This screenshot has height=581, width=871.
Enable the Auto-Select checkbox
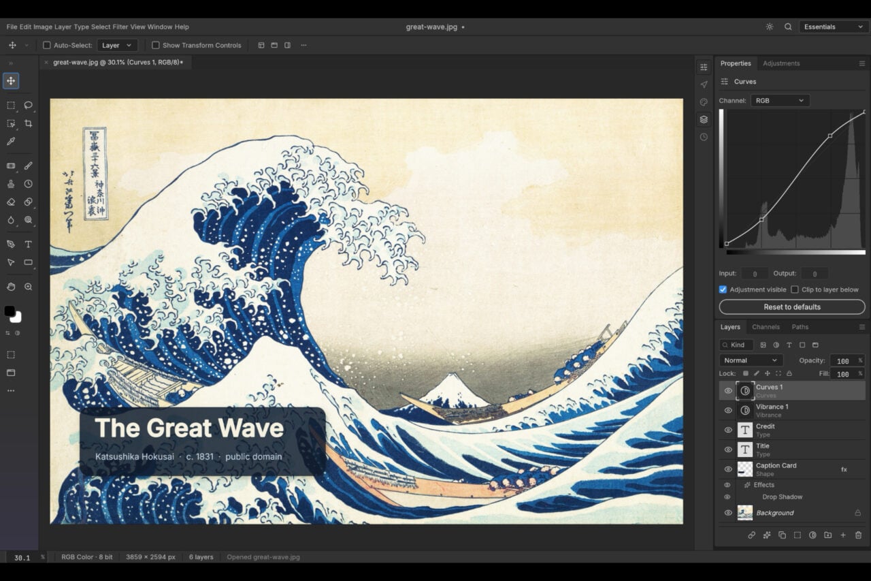point(47,46)
